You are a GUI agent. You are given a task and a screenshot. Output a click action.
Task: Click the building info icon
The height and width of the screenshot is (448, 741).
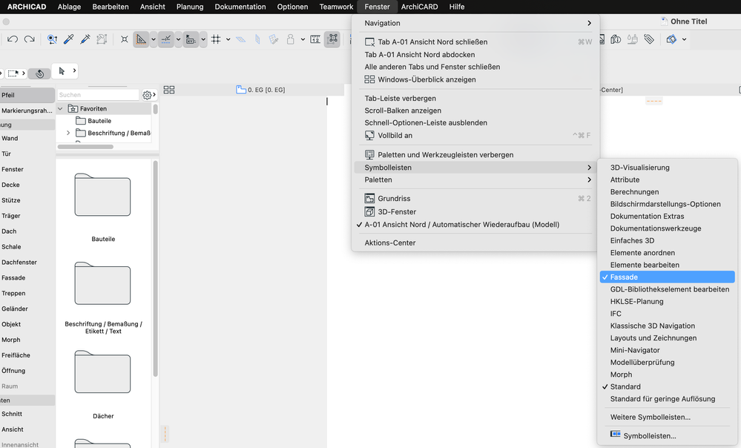[x=616, y=39]
